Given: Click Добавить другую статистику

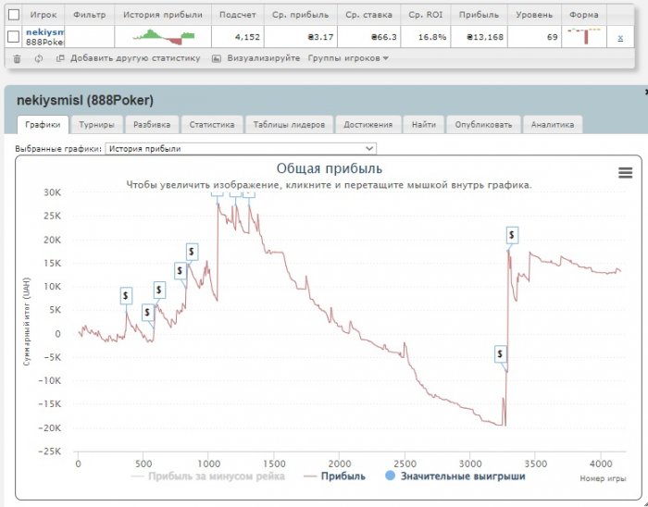Looking at the screenshot, I should point(135,58).
